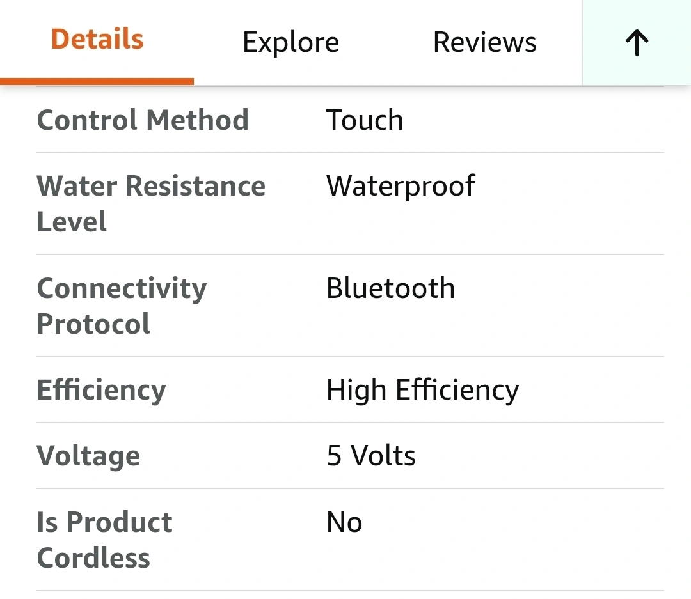This screenshot has height=599, width=691.
Task: Tap the Voltage label
Action: [88, 456]
